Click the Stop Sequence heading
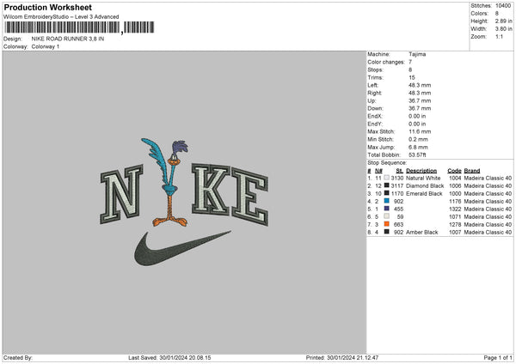516x364 pixels. pyautogui.click(x=387, y=162)
